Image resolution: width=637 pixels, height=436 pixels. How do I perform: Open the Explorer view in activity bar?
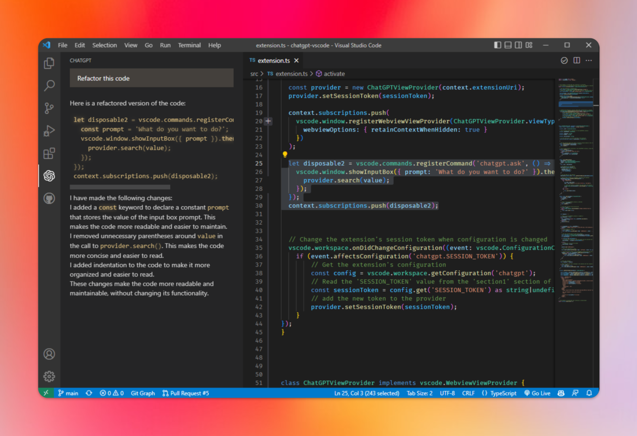click(x=49, y=63)
